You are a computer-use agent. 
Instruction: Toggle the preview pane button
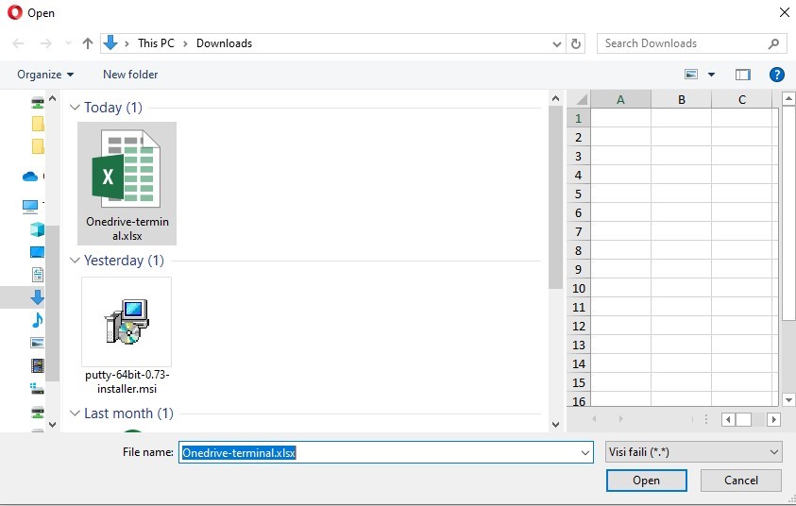click(742, 75)
